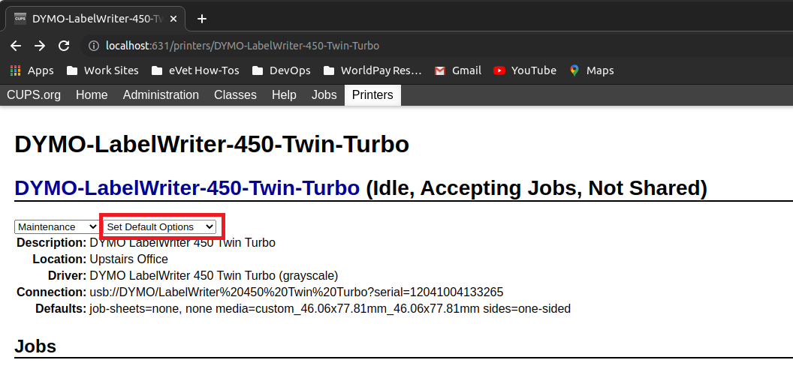Open the Administration section
The image size is (793, 369).
point(161,95)
